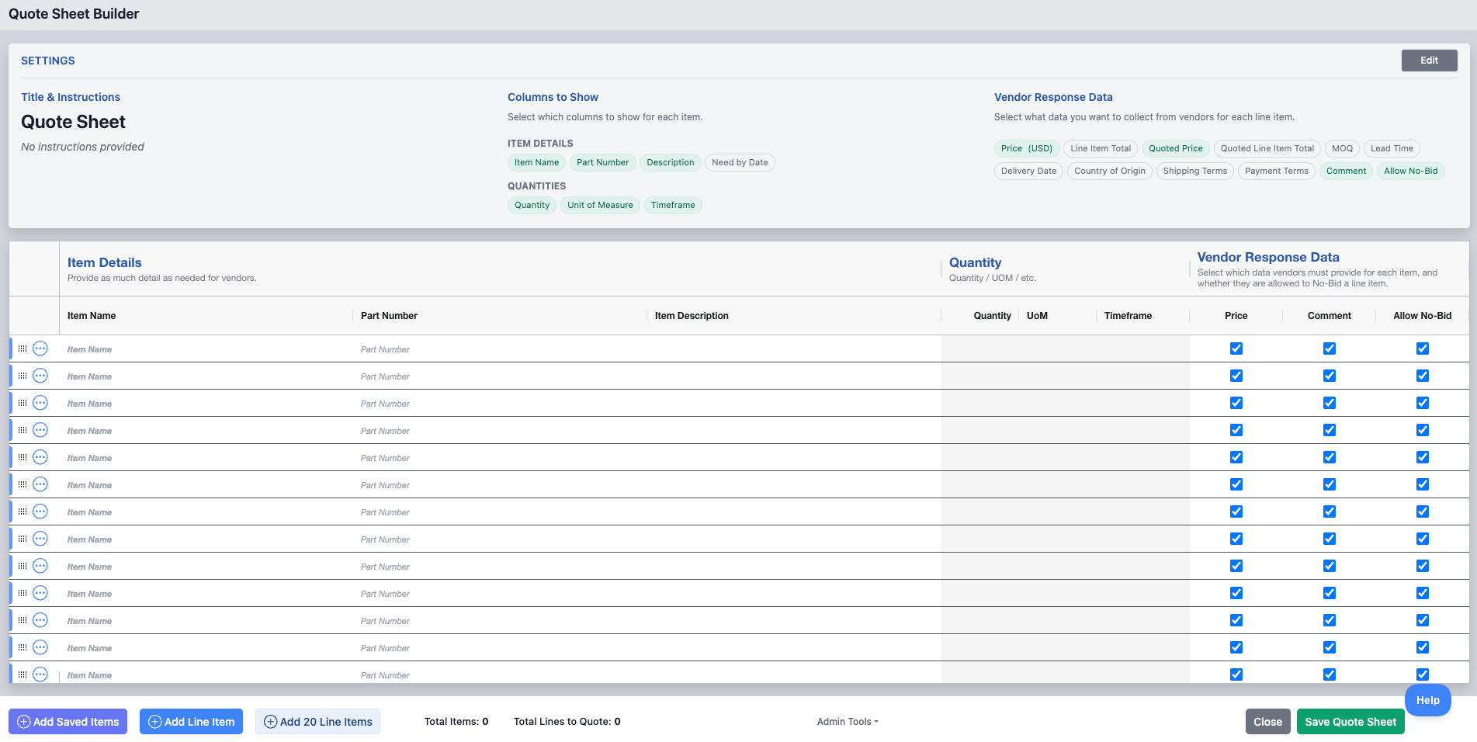Click the plus icon in Add Saved Items
The width and height of the screenshot is (1477, 742).
tap(23, 722)
